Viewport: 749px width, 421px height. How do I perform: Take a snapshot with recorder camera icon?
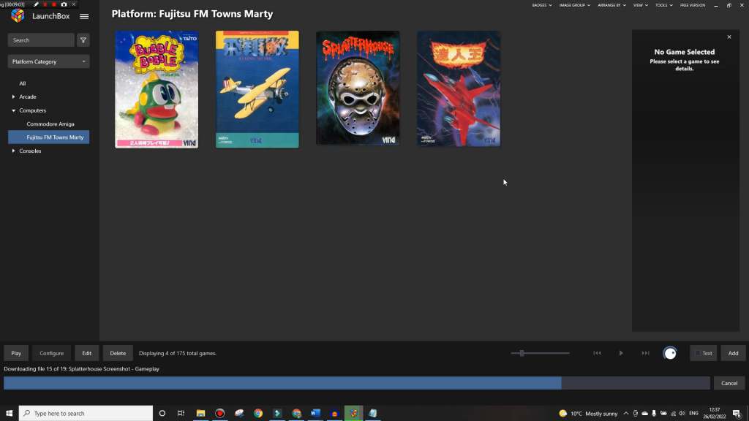pyautogui.click(x=64, y=4)
